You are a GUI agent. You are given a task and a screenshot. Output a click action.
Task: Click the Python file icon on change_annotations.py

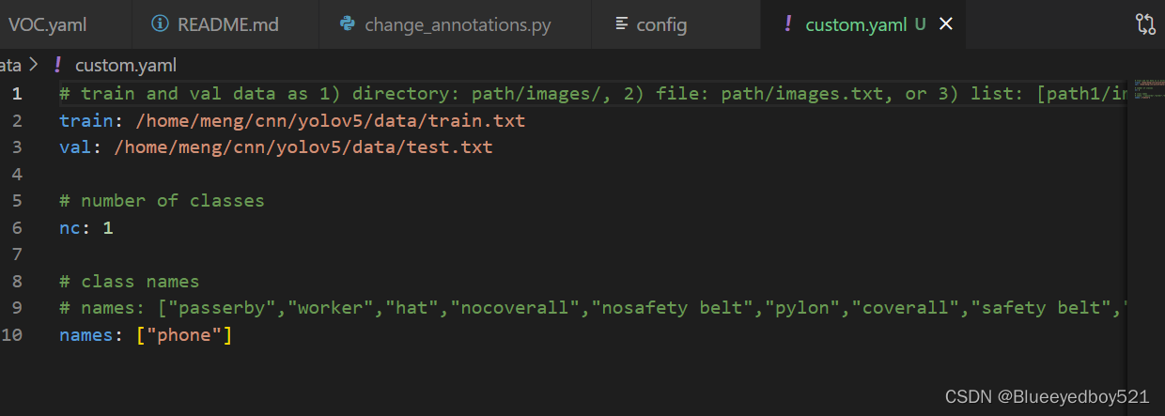pyautogui.click(x=347, y=24)
